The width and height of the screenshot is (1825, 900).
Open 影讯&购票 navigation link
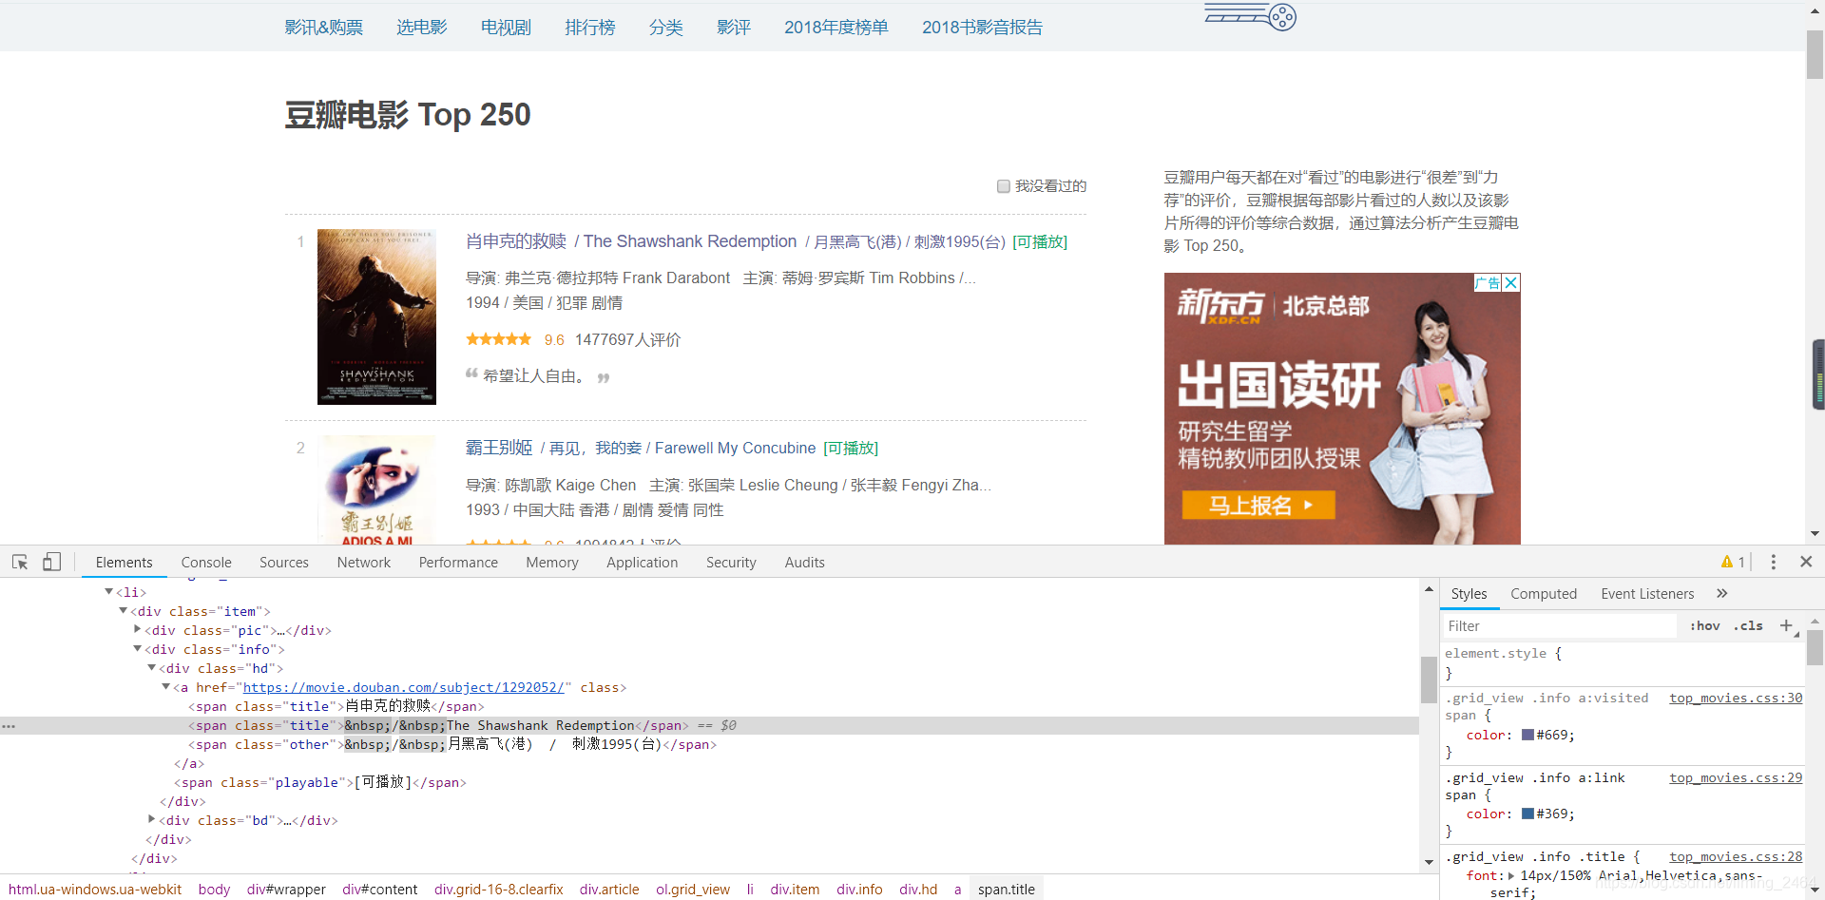tap(324, 28)
